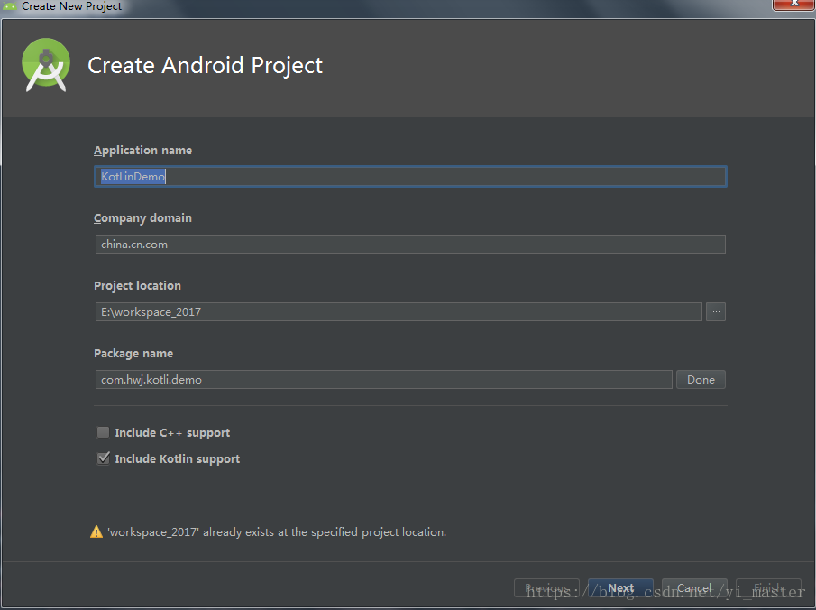The width and height of the screenshot is (816, 610).
Task: Click the Company domain field
Action: [x=410, y=245]
